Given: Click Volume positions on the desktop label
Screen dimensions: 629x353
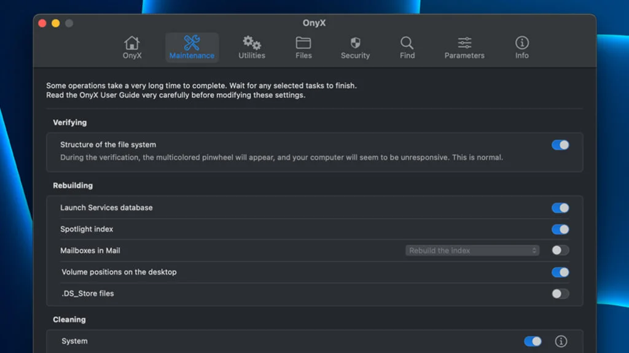Looking at the screenshot, I should point(119,272).
